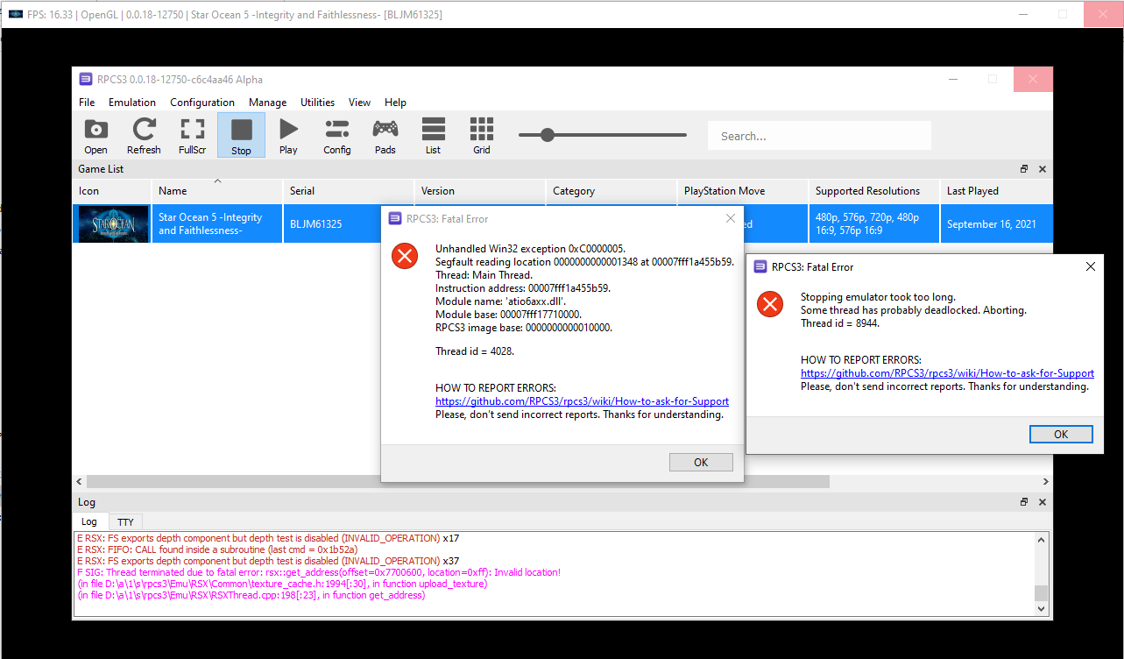The height and width of the screenshot is (659, 1124).
Task: Click the Refresh game list icon
Action: [x=144, y=136]
